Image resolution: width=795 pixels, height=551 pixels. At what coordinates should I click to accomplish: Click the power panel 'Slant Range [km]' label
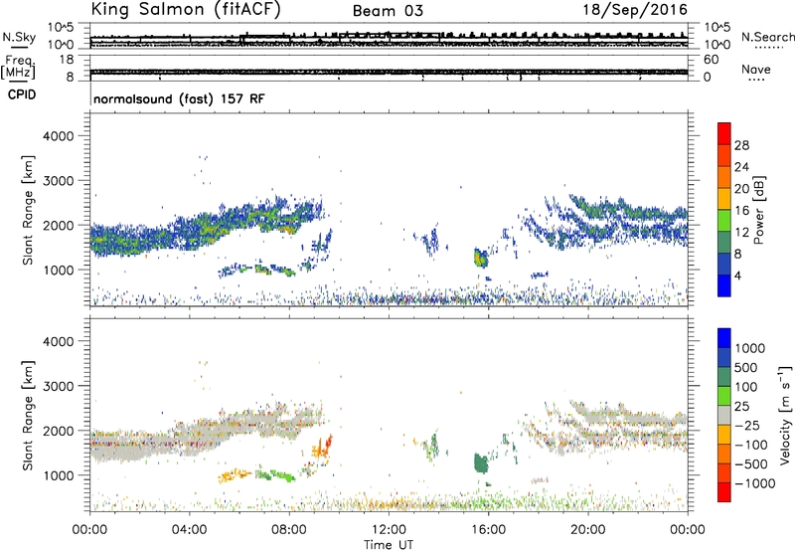click(x=28, y=210)
